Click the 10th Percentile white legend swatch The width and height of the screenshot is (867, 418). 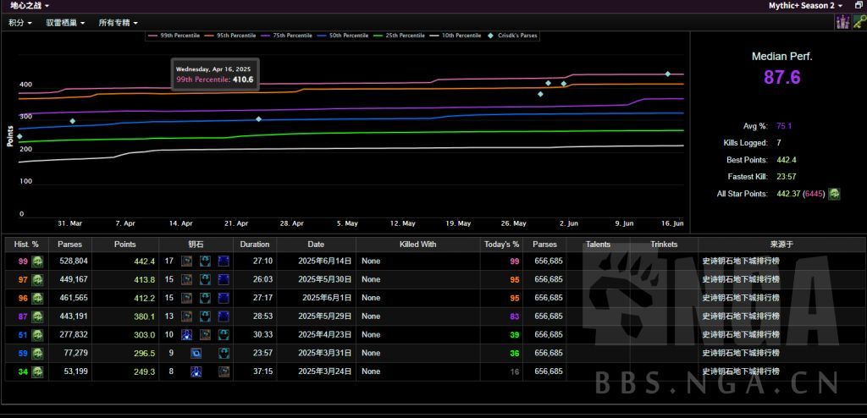(436, 36)
